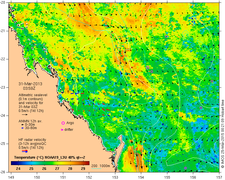The width and height of the screenshot is (225, 180).
Task: Click the '30-80m' depth label
Action: (31, 128)
